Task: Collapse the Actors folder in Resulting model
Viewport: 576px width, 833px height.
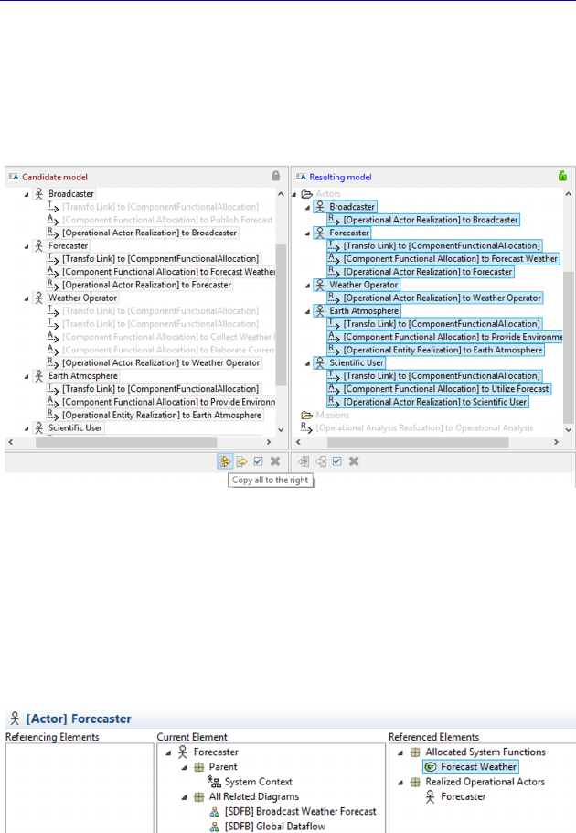Action: pyautogui.click(x=294, y=194)
